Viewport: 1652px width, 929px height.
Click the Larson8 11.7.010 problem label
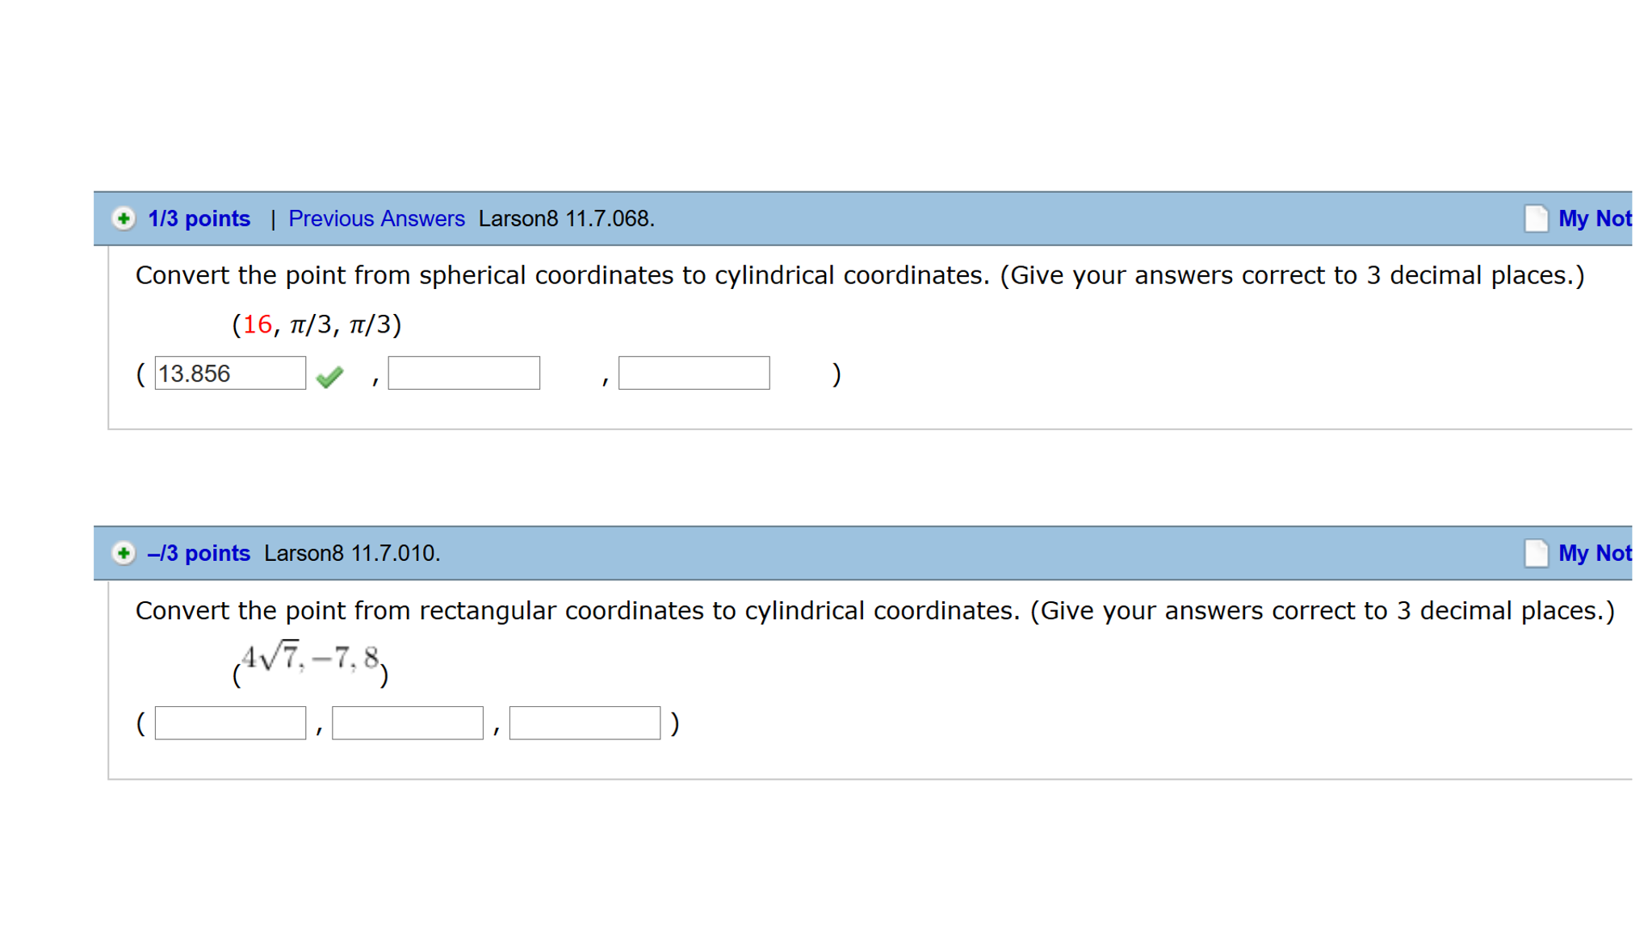(x=352, y=554)
